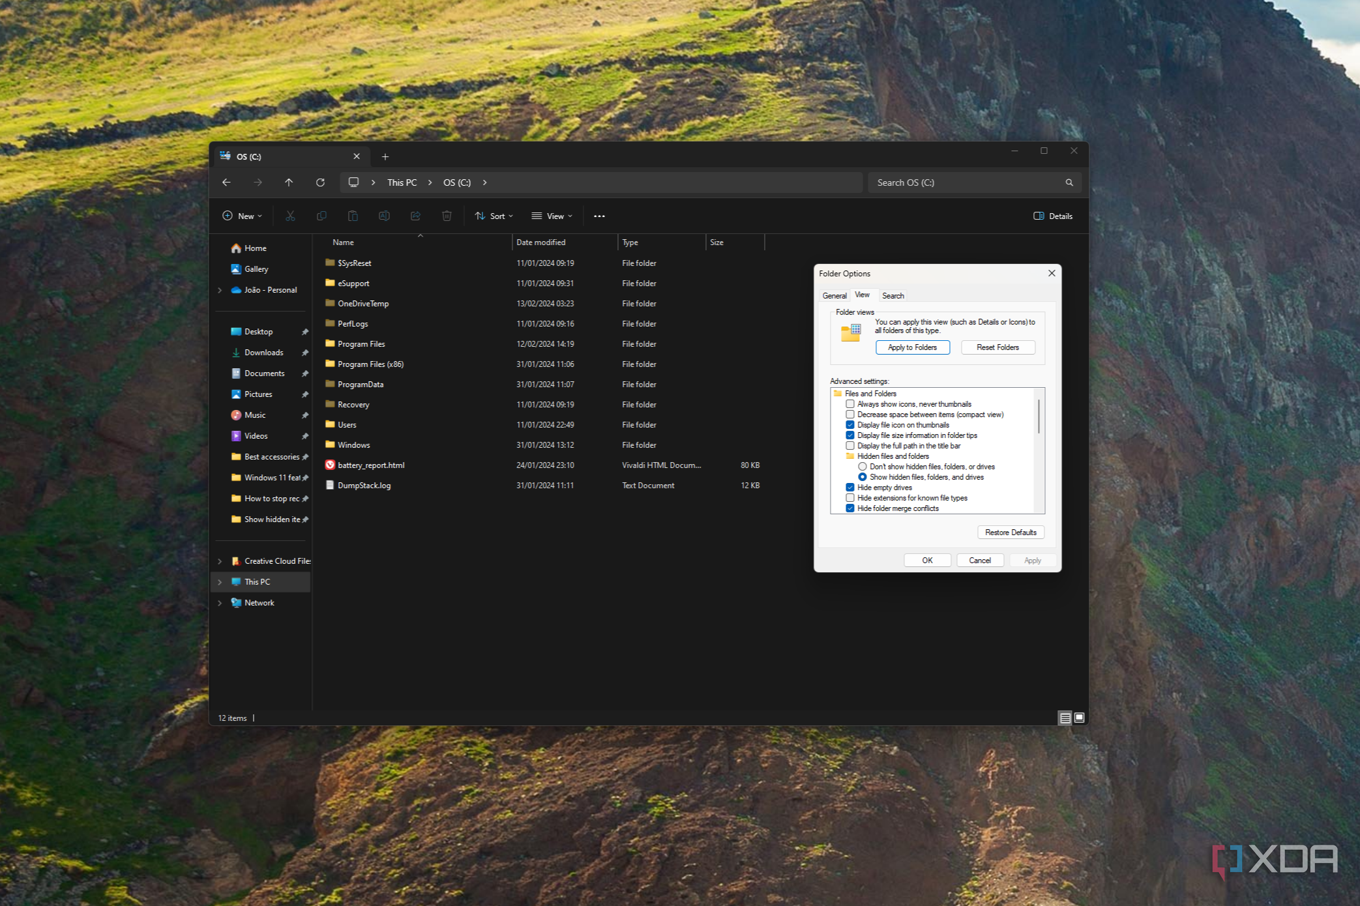Uncheck 'Hide empty drives' option
Viewport: 1360px width, 906px height.
point(850,488)
